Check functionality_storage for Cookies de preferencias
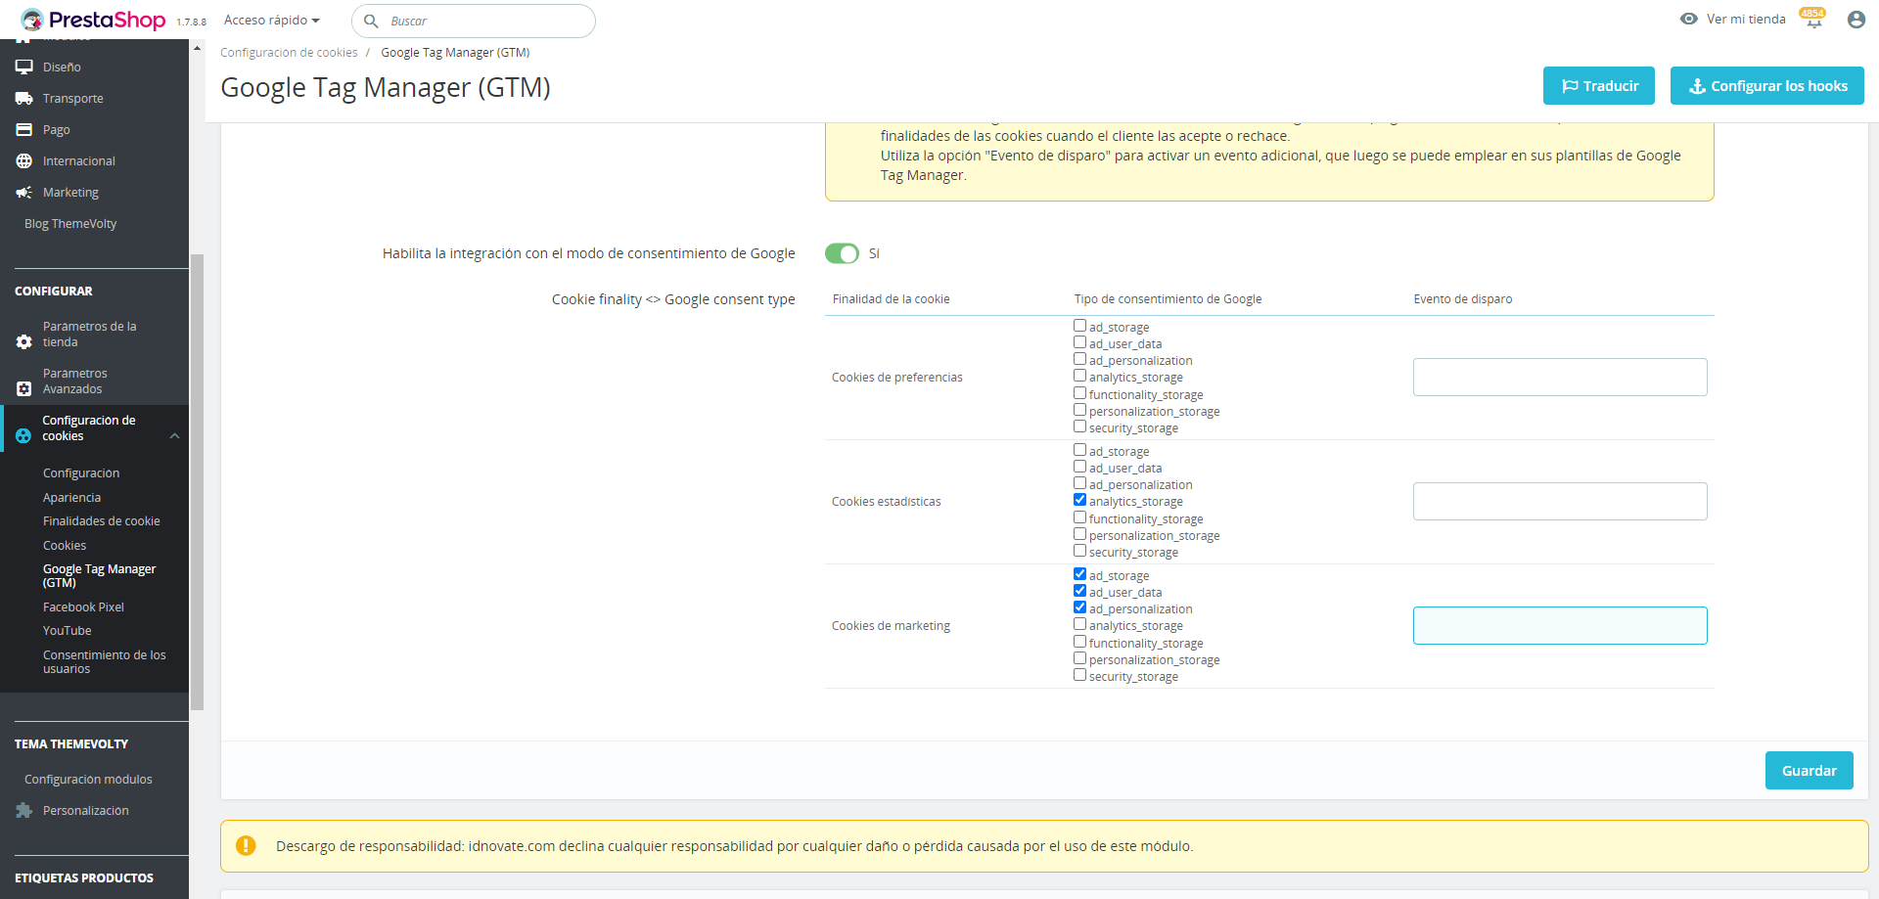This screenshot has width=1879, height=899. [1080, 393]
